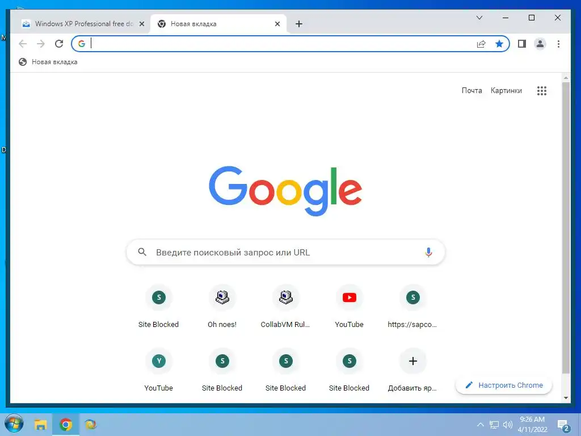
Task: Open the Google apps grid
Action: (542, 91)
